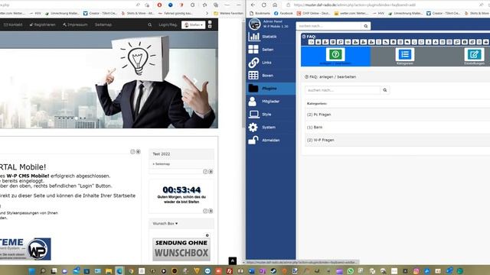Open FileZilla from the taskbar
Screen dimensions: 490x275
(230, 270)
